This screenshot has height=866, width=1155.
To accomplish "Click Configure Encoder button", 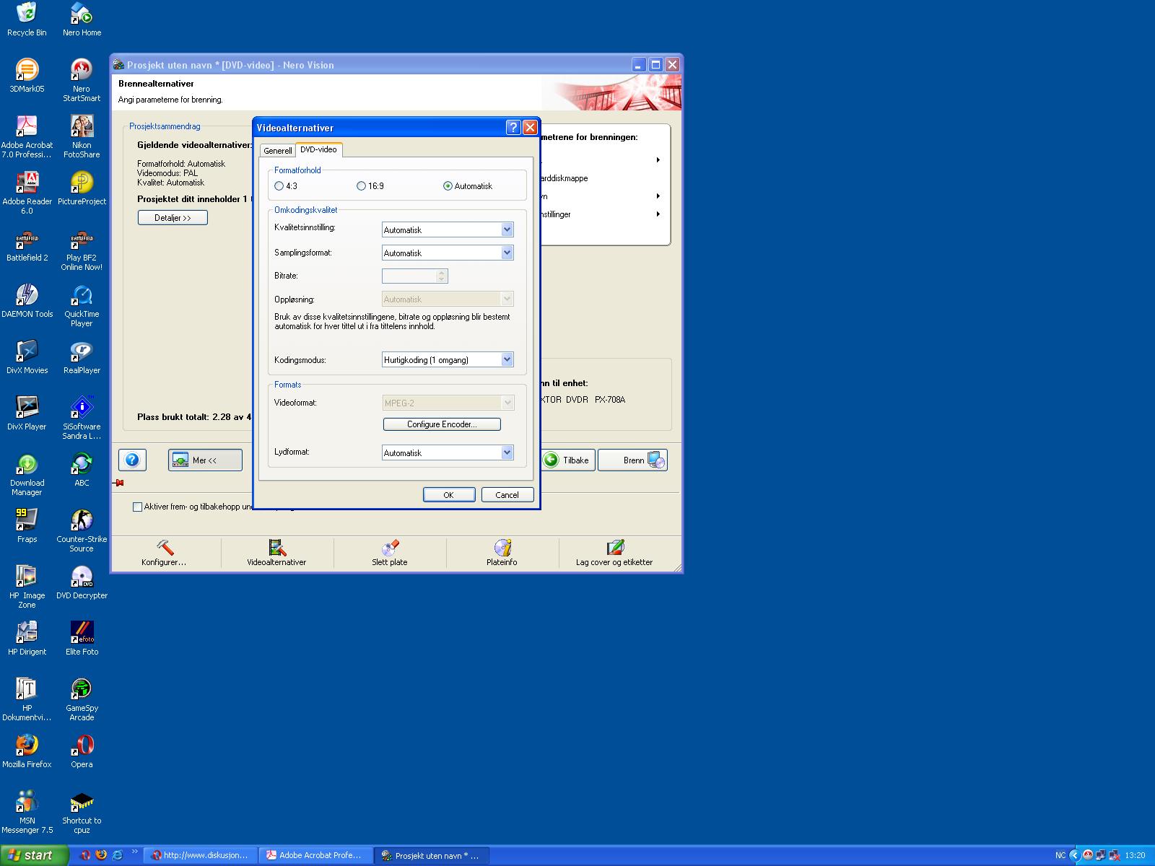I will (x=442, y=424).
